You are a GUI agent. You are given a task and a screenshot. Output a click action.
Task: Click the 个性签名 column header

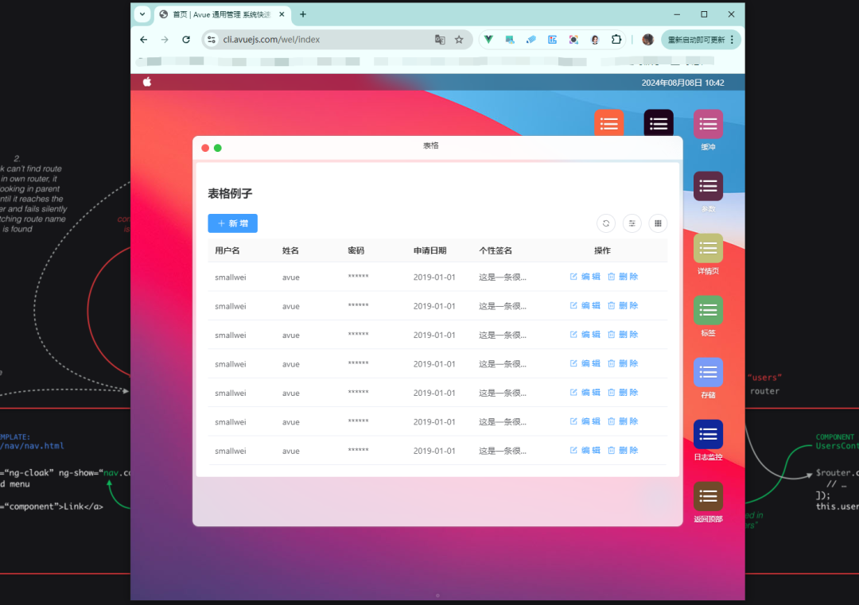click(496, 250)
